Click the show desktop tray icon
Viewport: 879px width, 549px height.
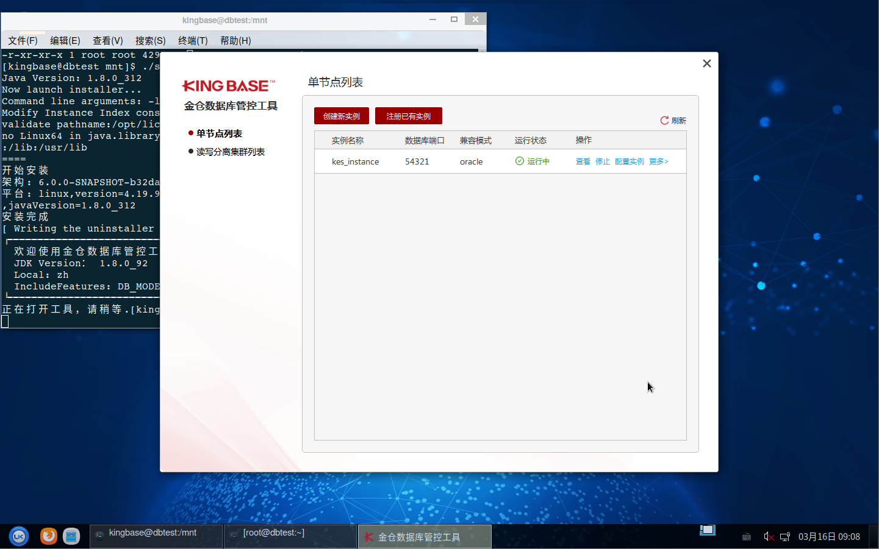[708, 530]
